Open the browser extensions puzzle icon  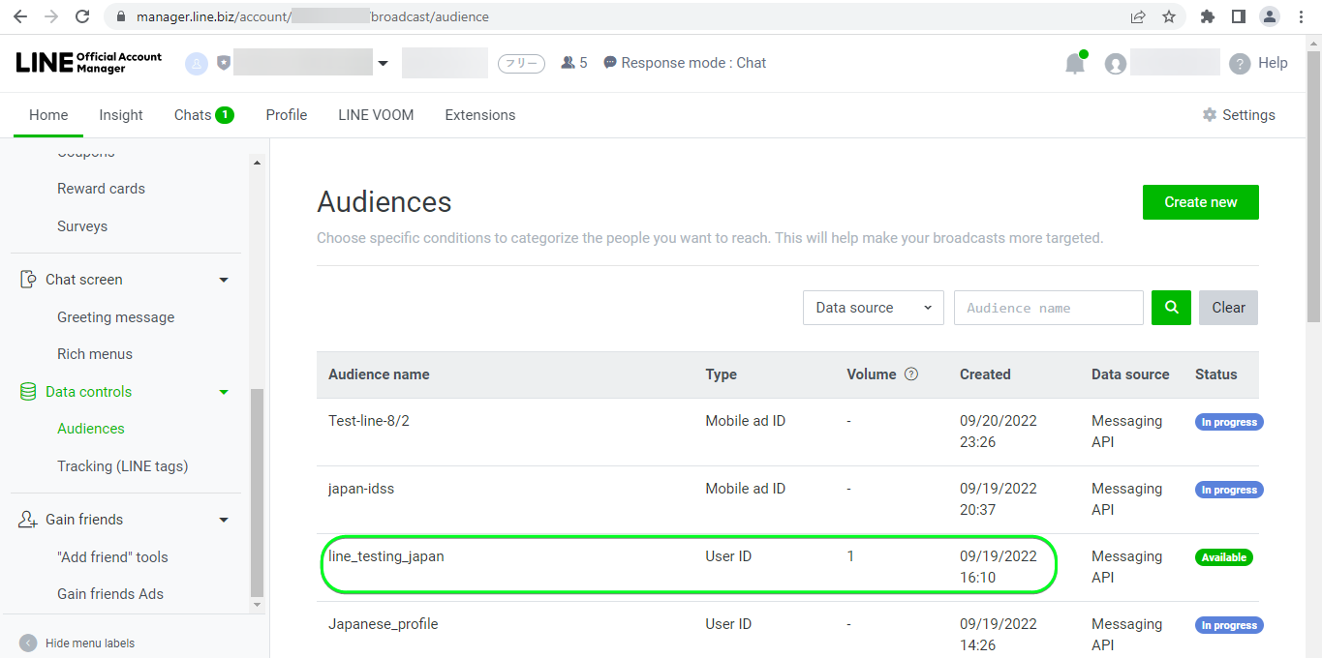tap(1207, 16)
